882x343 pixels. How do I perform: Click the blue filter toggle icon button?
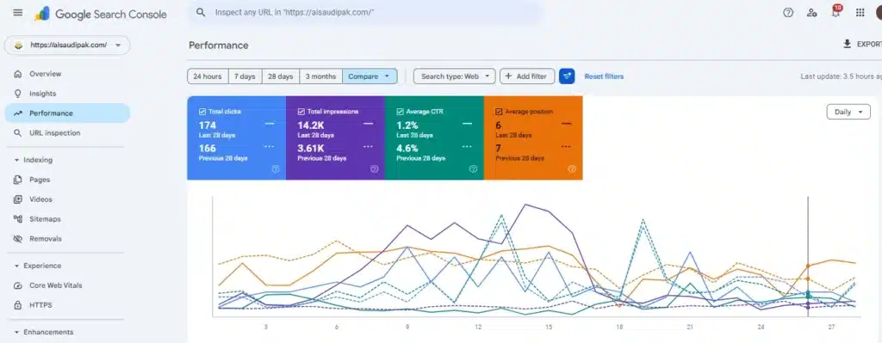[x=567, y=77]
